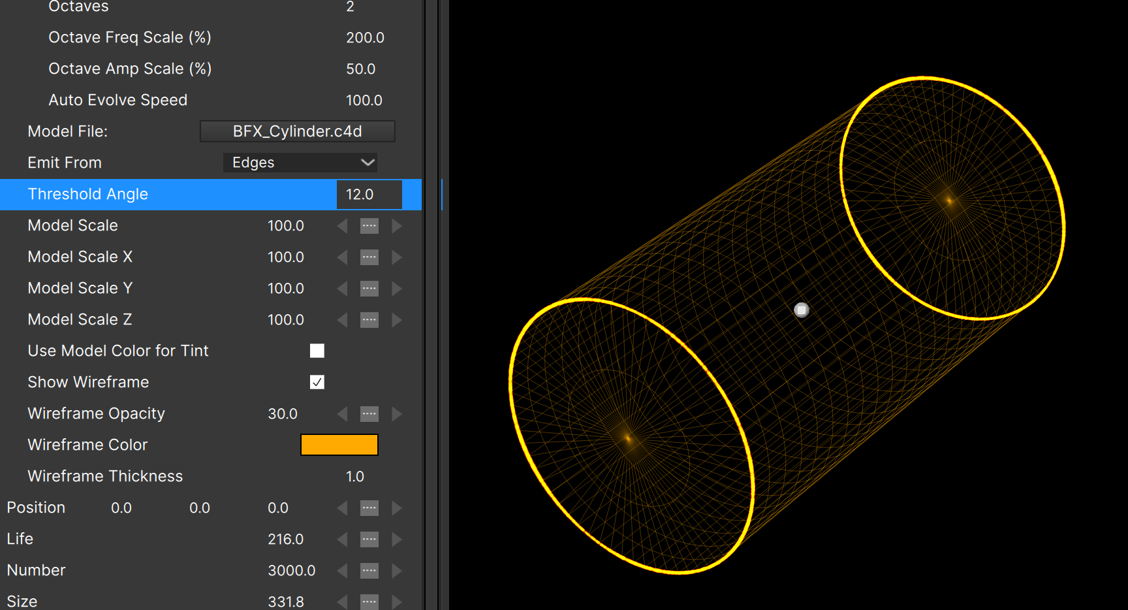Open the graph editor icon for Model Scale
The height and width of the screenshot is (610, 1128).
point(369,225)
